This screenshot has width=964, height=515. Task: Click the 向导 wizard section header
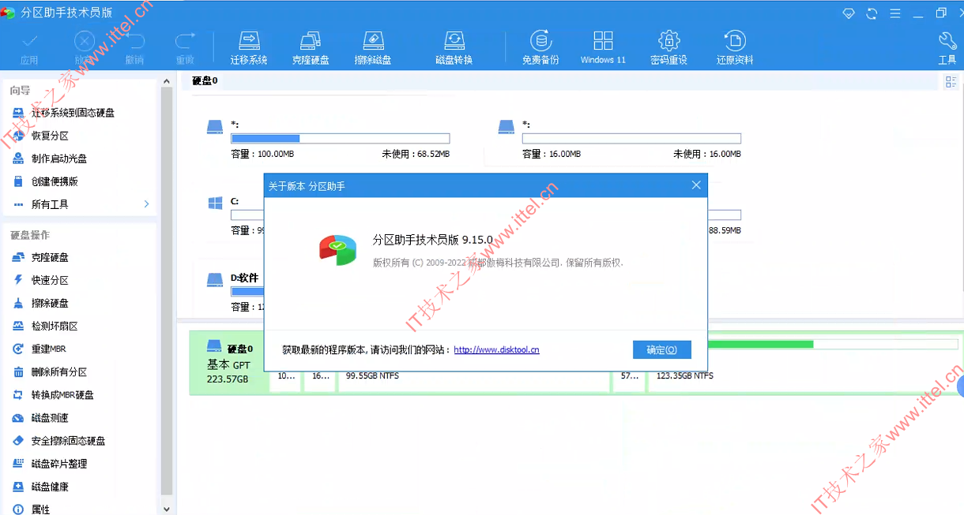pyautogui.click(x=20, y=91)
